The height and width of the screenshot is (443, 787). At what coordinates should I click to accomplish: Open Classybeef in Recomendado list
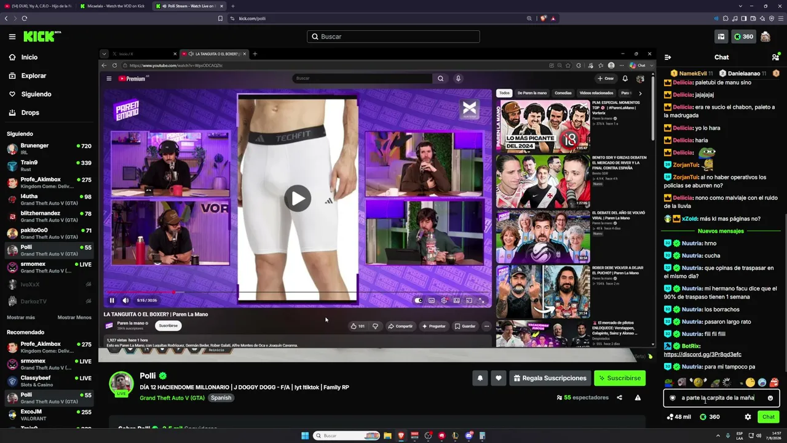tap(49, 381)
